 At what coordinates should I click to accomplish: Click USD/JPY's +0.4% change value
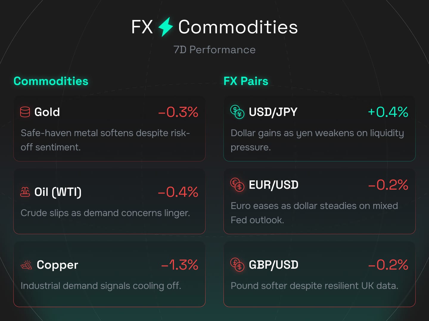click(388, 112)
